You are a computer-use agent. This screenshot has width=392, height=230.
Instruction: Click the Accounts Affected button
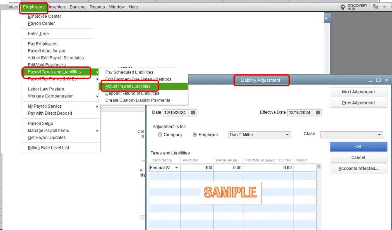coord(358,168)
